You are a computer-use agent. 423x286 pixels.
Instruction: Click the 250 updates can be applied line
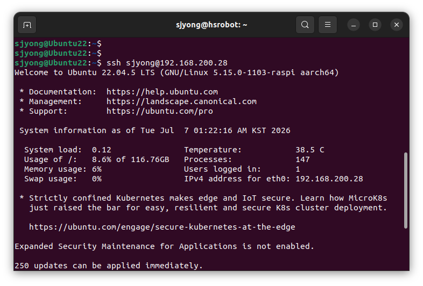(109, 266)
